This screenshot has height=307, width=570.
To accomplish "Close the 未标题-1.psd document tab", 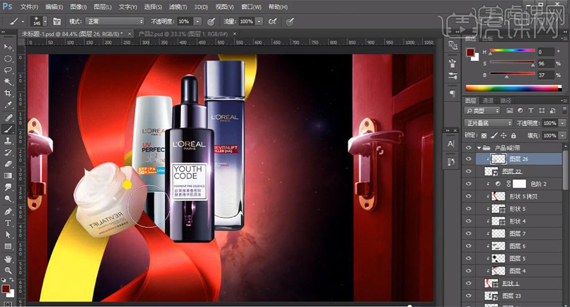I will (130, 34).
